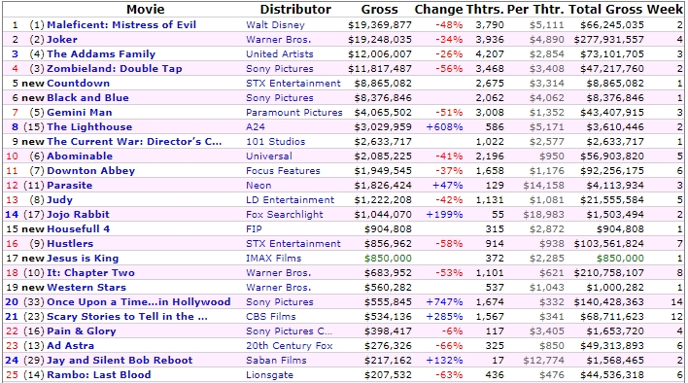Screen dimensions: 688x383
Task: Open the Maleficent: Mistress of Evil movie link
Action: [121, 25]
